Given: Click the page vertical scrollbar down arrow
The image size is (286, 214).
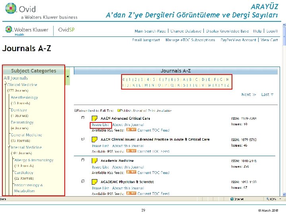Looking at the screenshot, I should 284,194.
